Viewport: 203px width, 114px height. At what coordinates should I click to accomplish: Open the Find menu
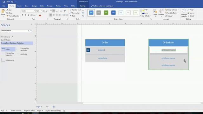coord(191,10)
